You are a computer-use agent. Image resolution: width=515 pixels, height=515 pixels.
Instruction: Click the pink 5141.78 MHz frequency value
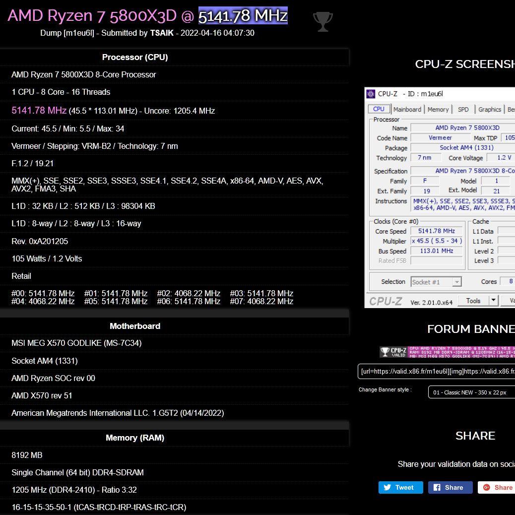point(39,110)
